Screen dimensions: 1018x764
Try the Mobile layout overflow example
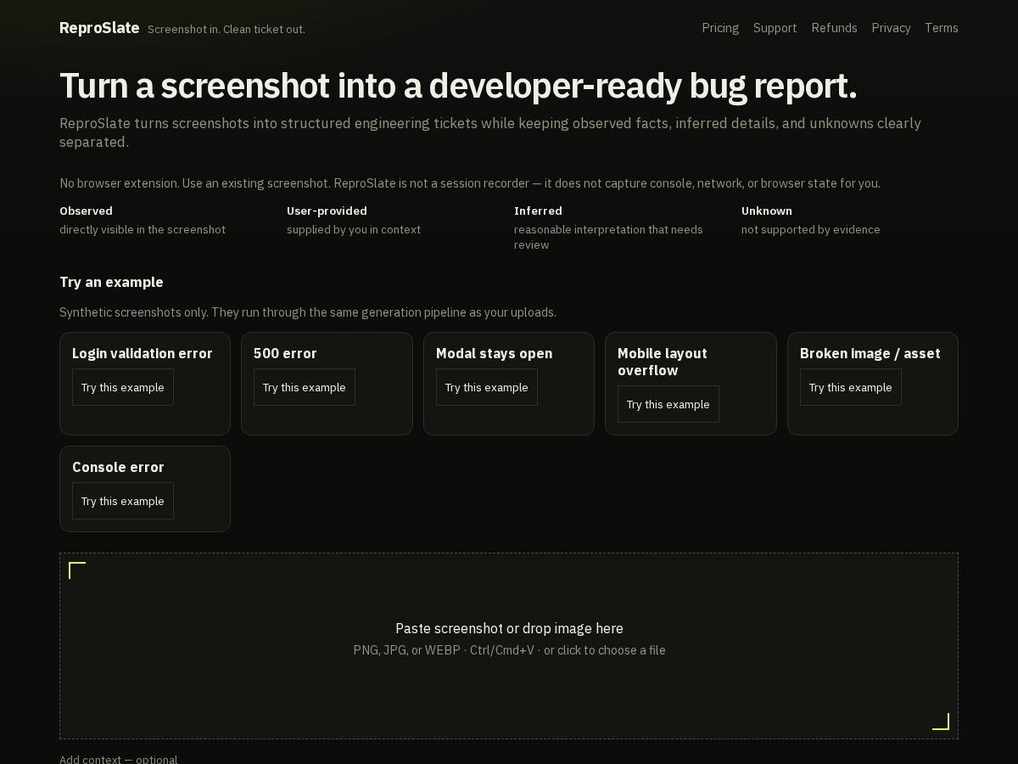click(x=668, y=404)
